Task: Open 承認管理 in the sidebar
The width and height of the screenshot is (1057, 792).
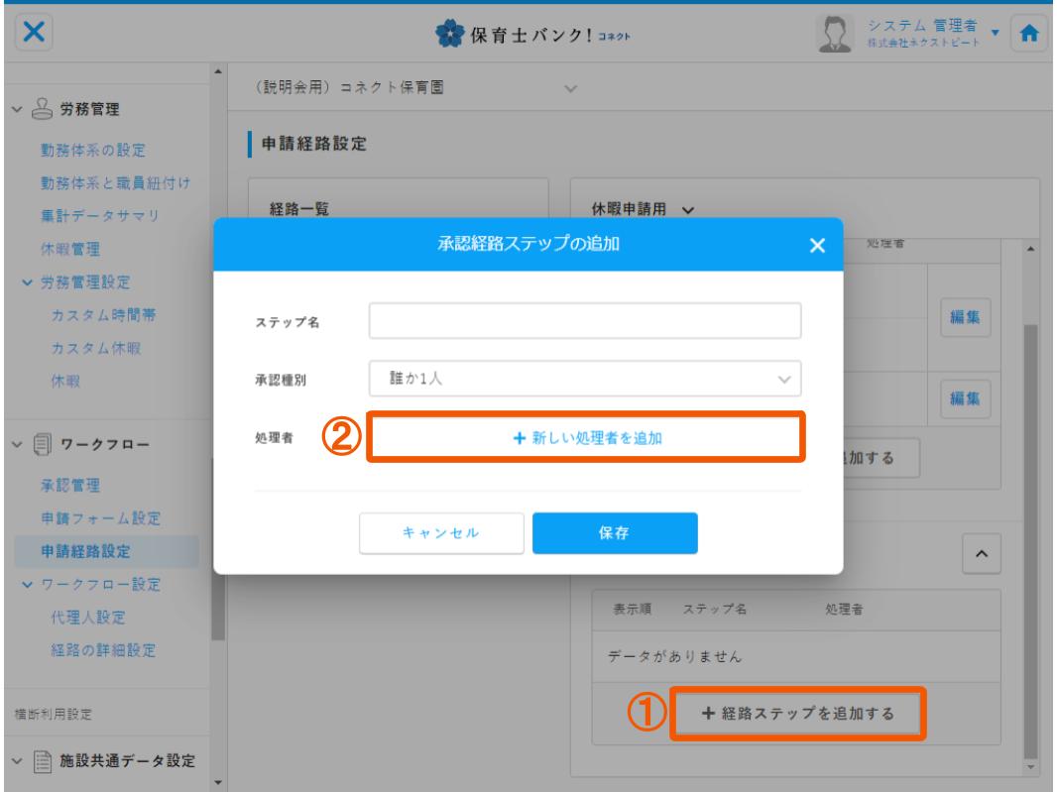Action: coord(68,485)
